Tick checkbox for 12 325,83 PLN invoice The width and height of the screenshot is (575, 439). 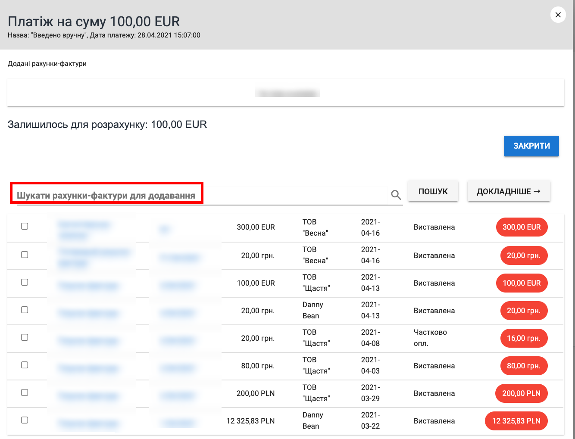click(25, 420)
